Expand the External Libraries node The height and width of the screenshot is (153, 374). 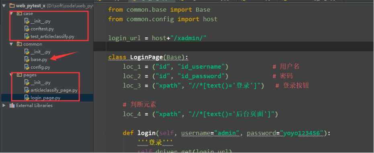click(x=4, y=105)
